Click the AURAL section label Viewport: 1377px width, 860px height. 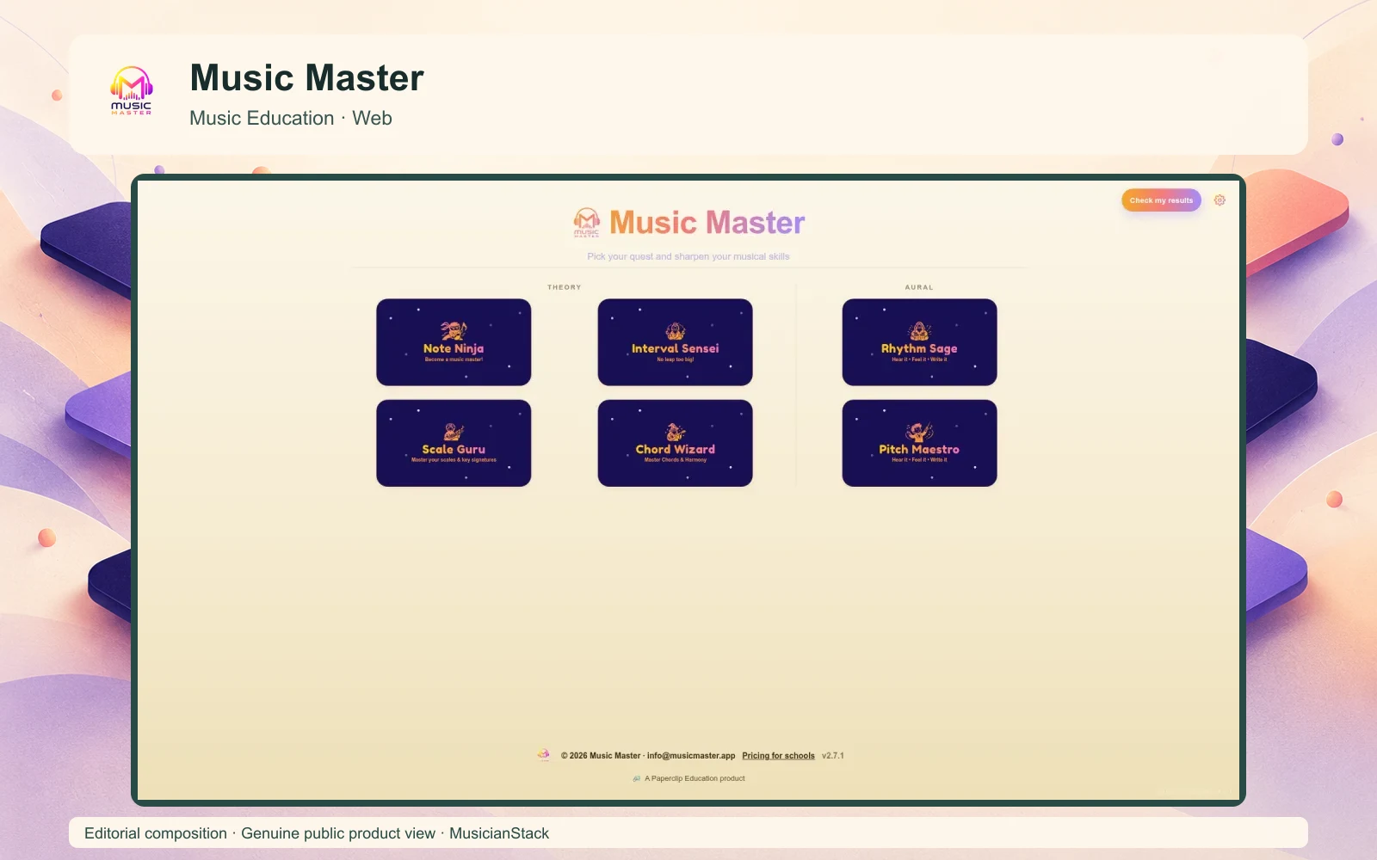tap(919, 287)
